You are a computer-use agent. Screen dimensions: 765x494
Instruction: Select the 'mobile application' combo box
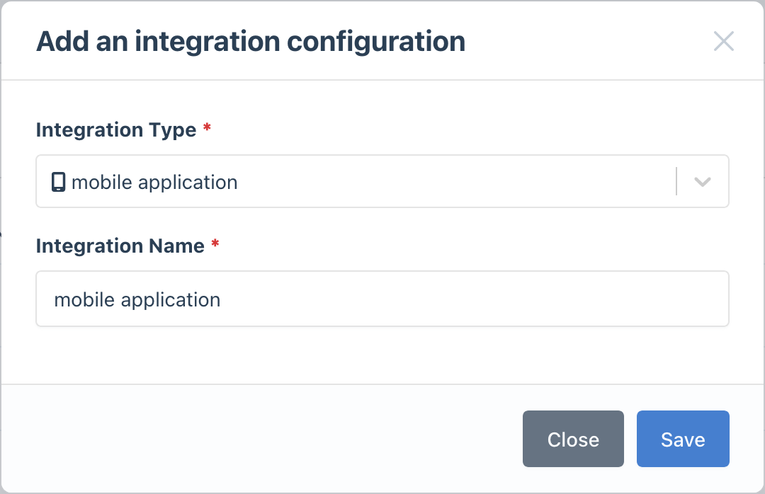coord(354,181)
